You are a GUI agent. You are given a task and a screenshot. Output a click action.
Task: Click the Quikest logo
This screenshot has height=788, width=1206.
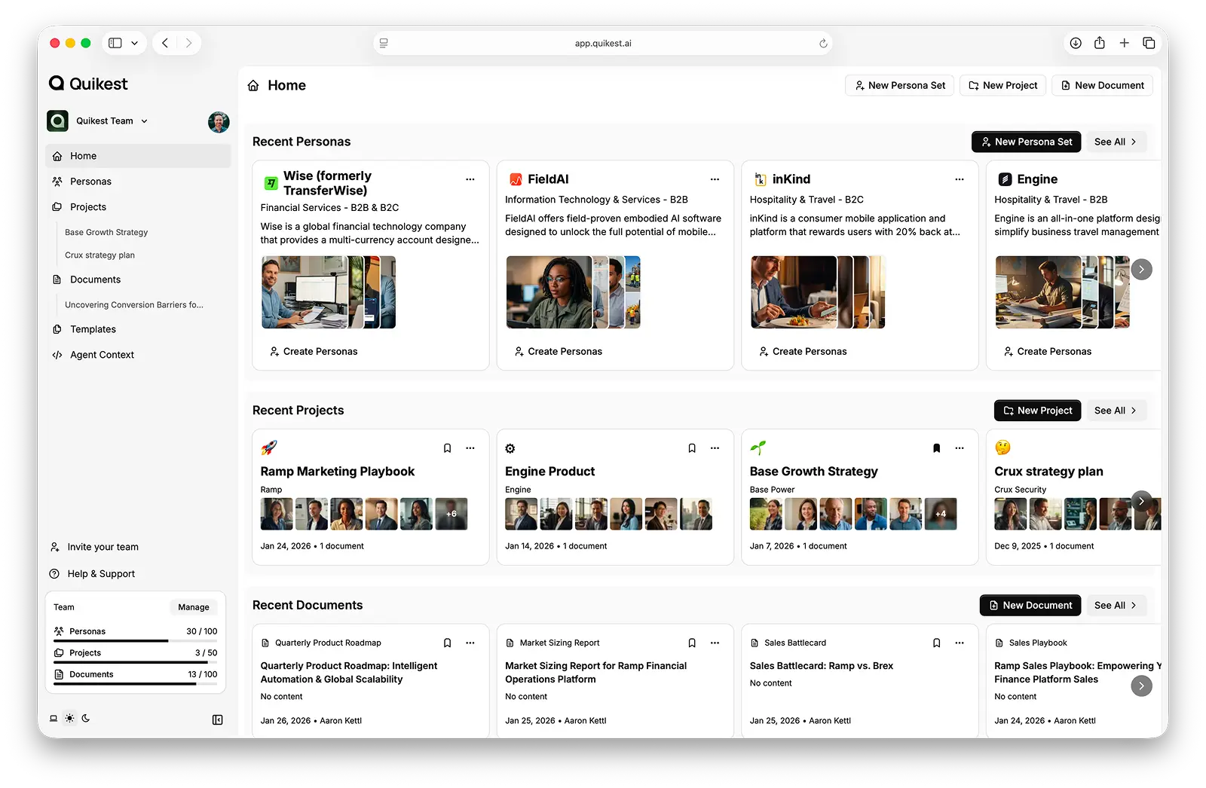[88, 84]
